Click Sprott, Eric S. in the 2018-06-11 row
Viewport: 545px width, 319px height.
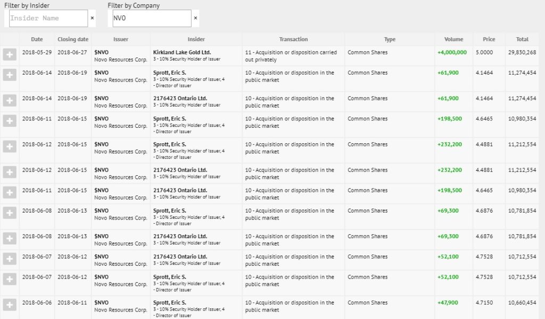click(x=170, y=119)
